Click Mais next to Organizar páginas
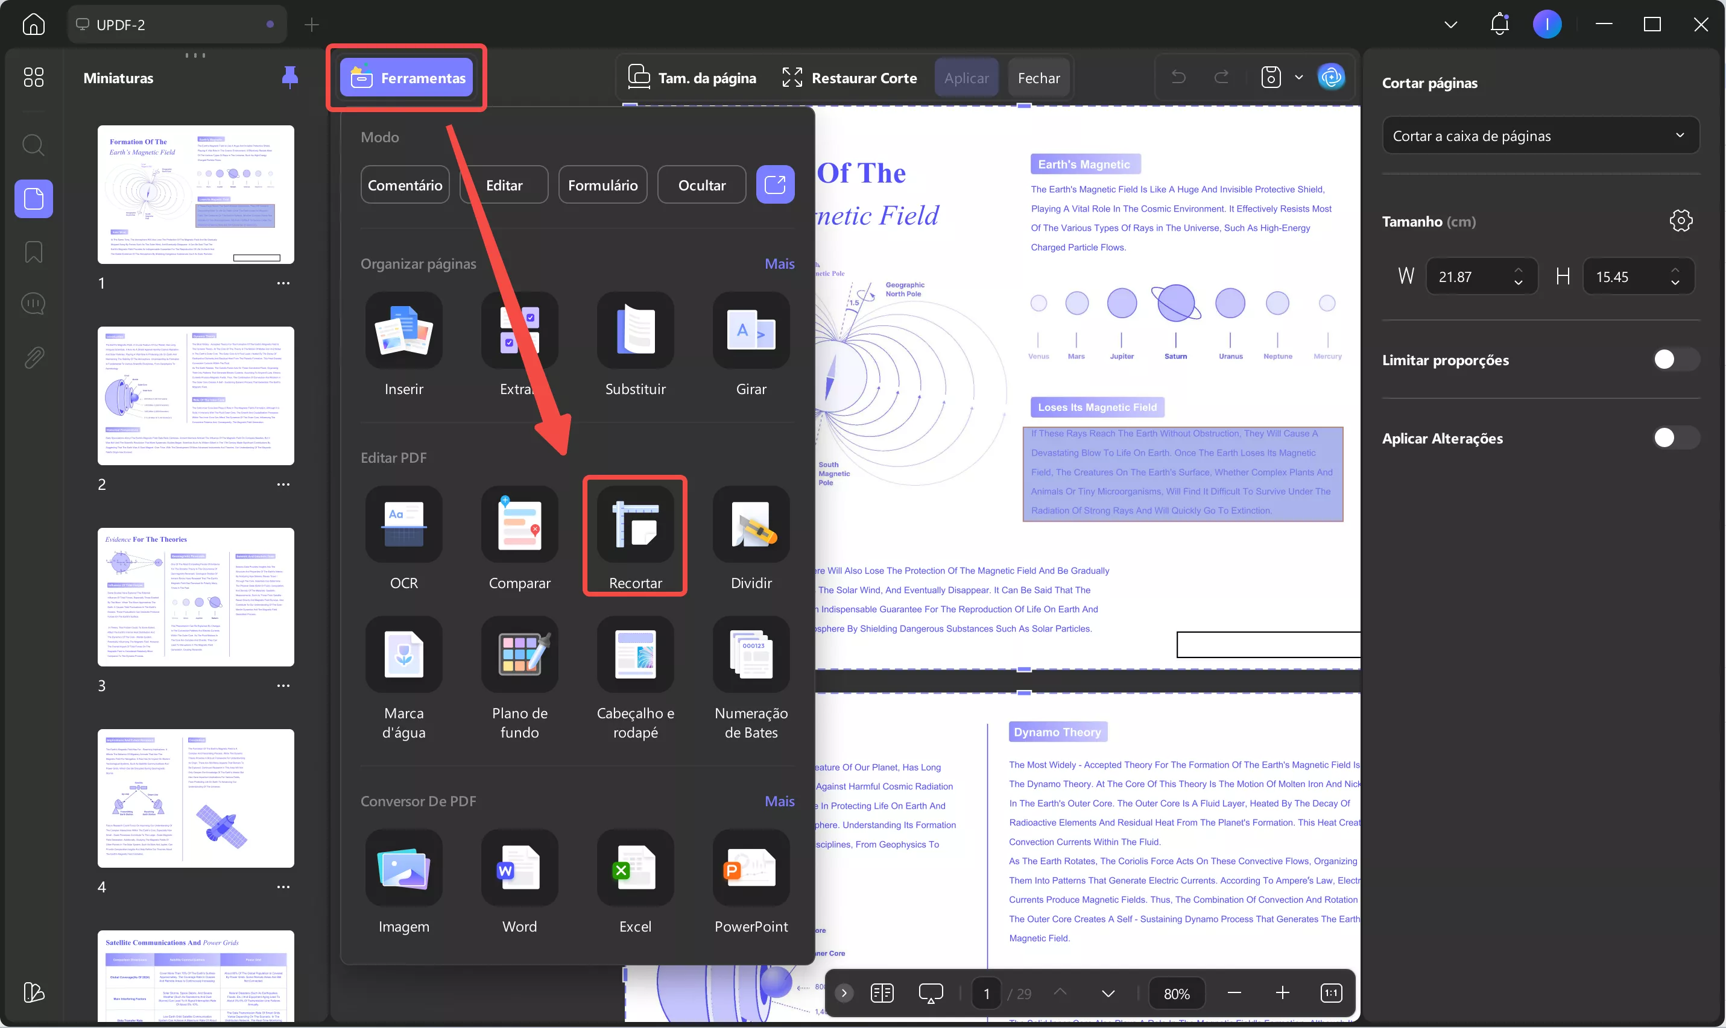The height and width of the screenshot is (1028, 1726). pyautogui.click(x=779, y=264)
